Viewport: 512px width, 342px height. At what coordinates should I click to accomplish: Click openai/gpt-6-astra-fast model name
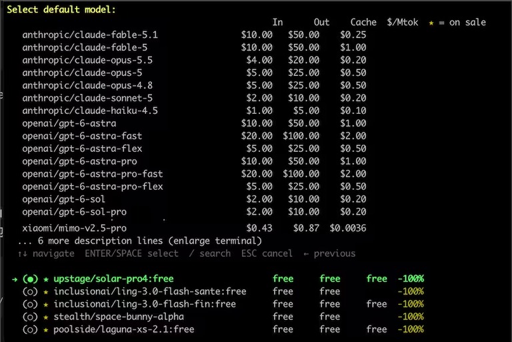(x=82, y=136)
